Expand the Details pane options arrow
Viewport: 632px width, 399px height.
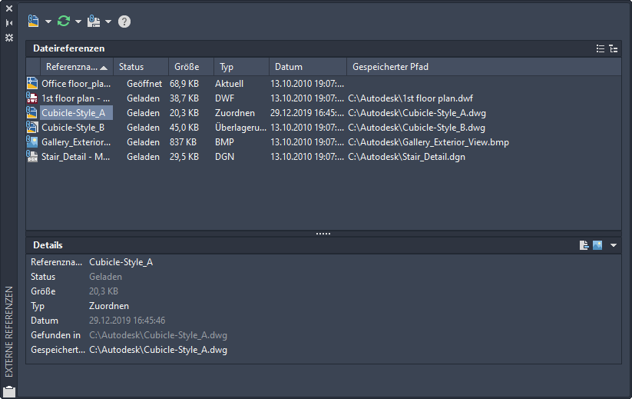(x=613, y=245)
